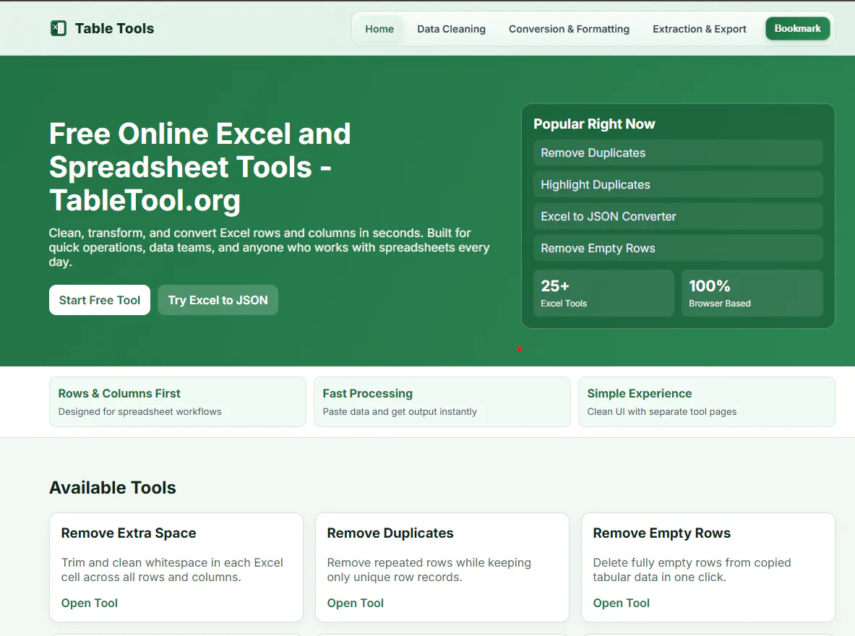
Task: Open Remove Empty Rows in Popular Right Now
Action: click(678, 248)
